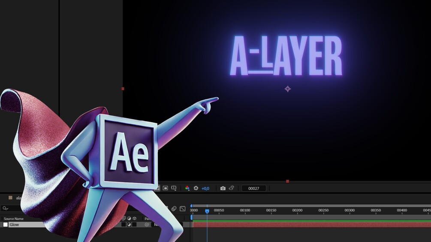Click the left red layer bounding handle
This screenshot has width=431, height=242.
point(123,89)
